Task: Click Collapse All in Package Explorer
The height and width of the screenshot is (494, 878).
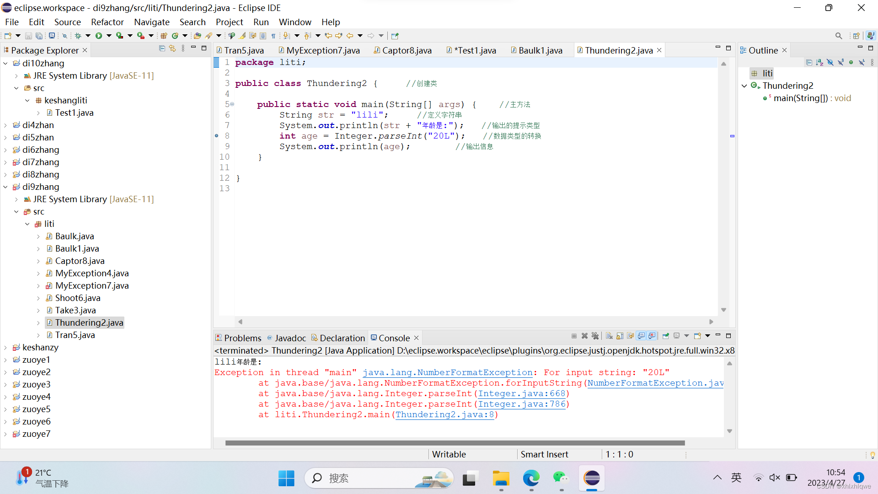Action: [x=162, y=48]
